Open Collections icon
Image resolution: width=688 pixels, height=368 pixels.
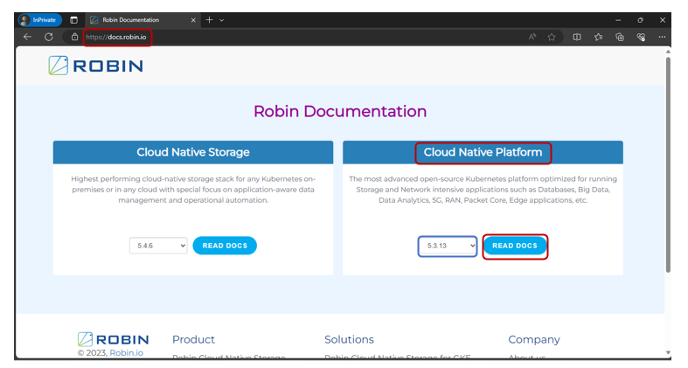pyautogui.click(x=620, y=37)
